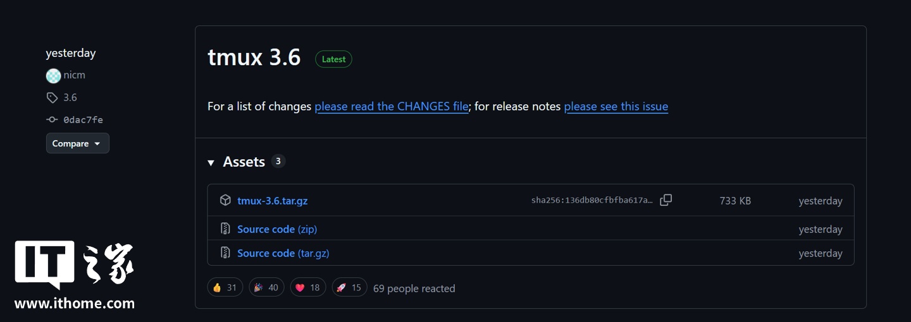Image resolution: width=911 pixels, height=322 pixels.
Task: Open the Compare dropdown
Action: pyautogui.click(x=77, y=143)
